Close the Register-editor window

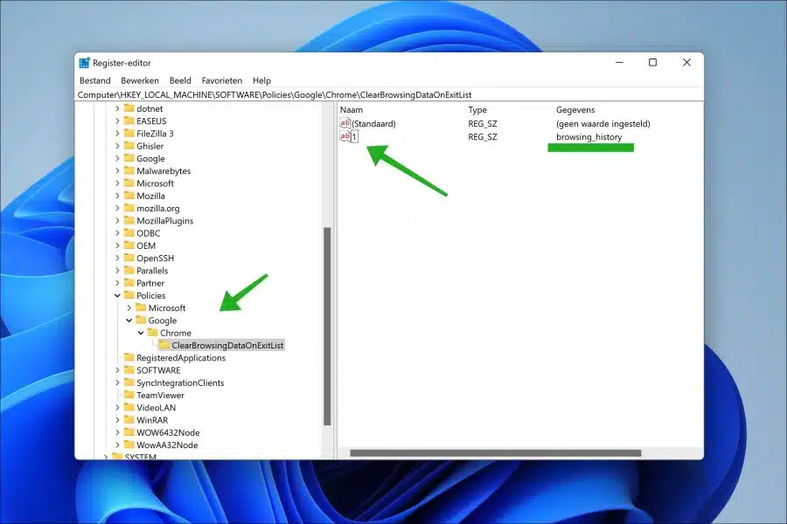(x=686, y=62)
